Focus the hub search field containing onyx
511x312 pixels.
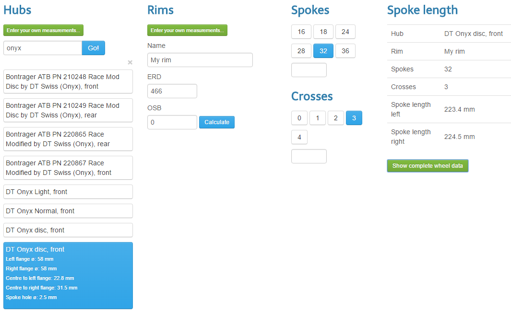(x=43, y=48)
